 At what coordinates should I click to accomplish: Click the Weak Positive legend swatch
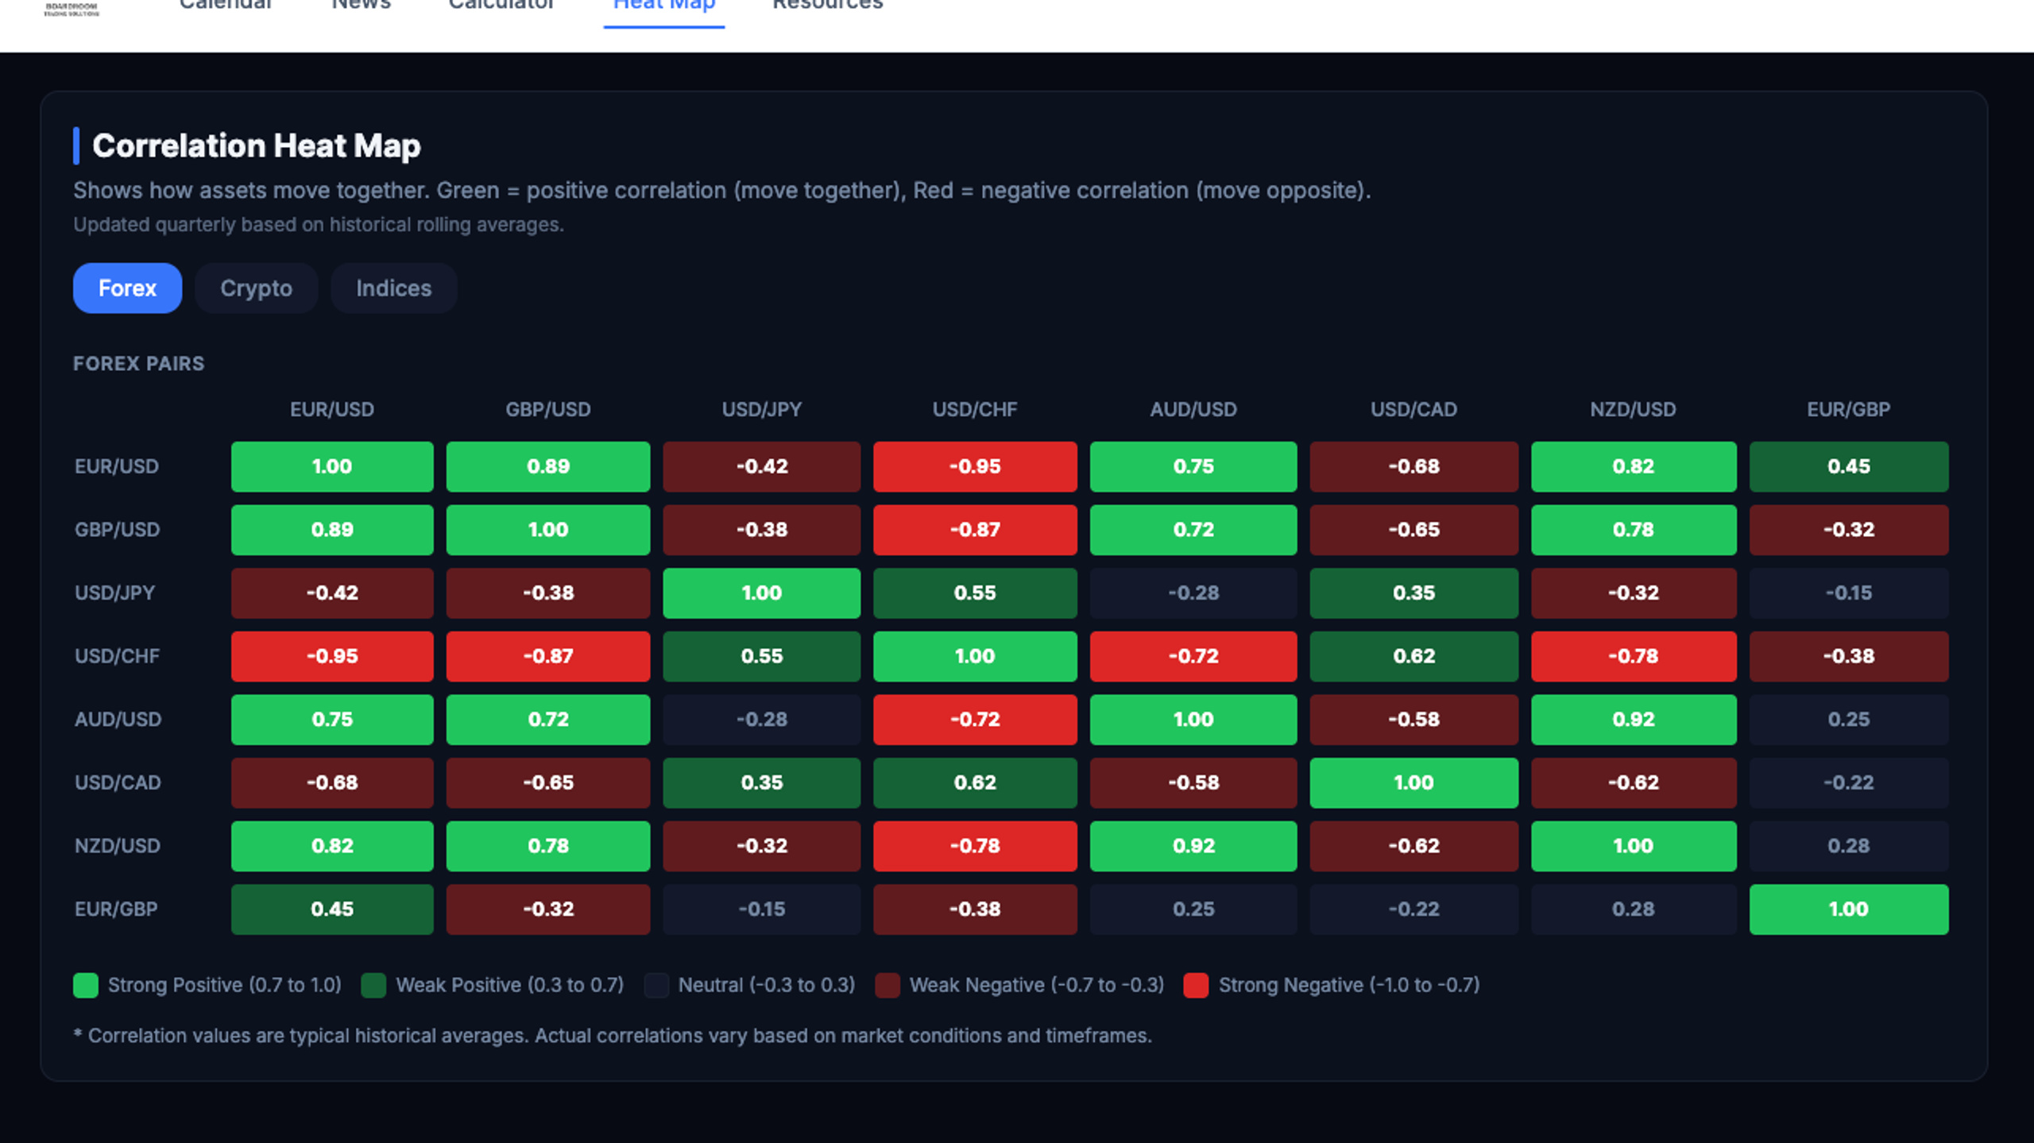coord(373,985)
